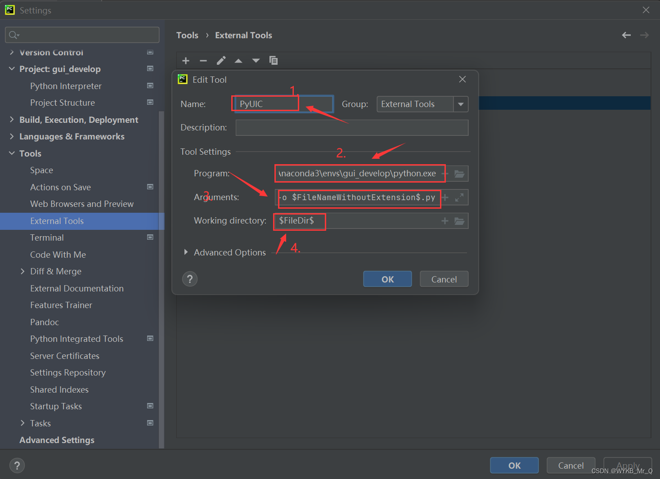Viewport: 660px width, 479px height.
Task: Open Terminal settings page
Action: pyautogui.click(x=47, y=237)
